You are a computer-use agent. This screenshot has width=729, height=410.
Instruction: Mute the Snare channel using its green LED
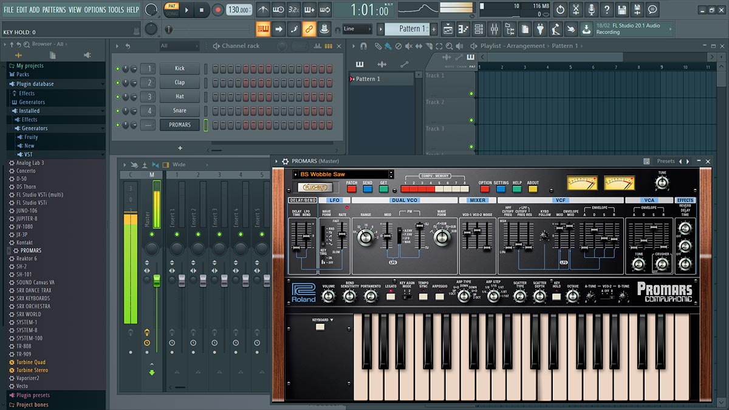pyautogui.click(x=118, y=111)
